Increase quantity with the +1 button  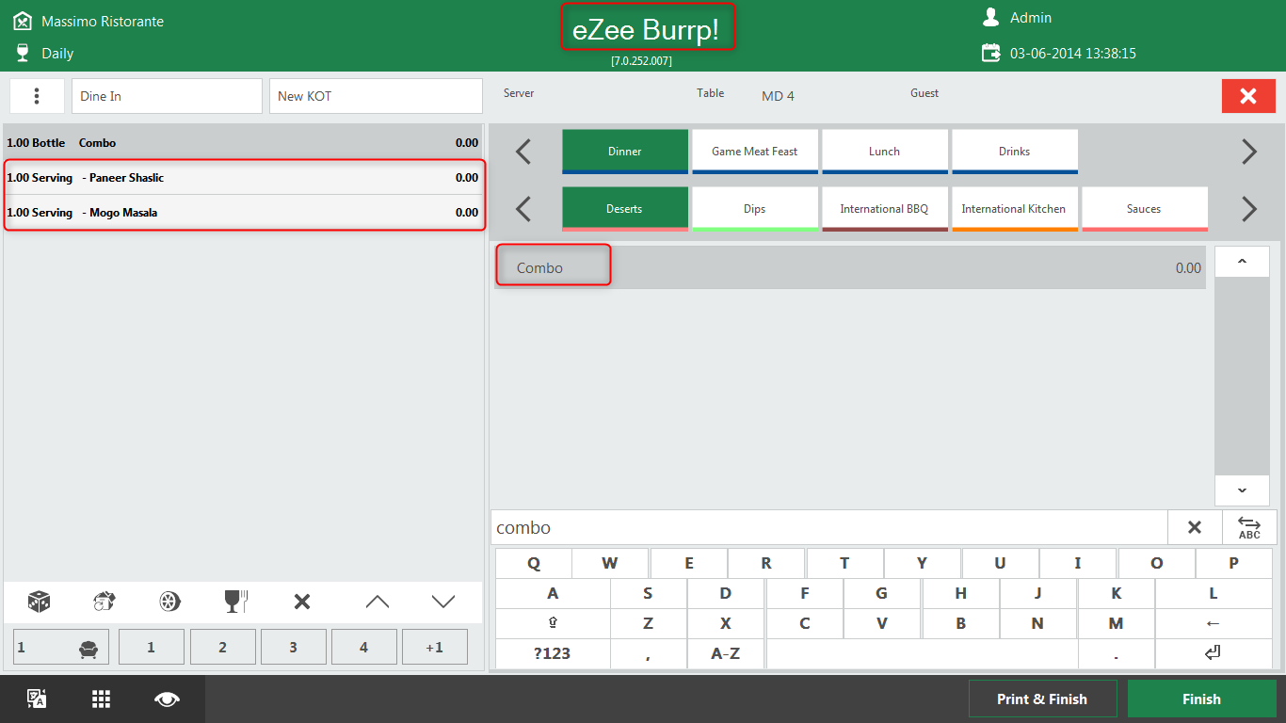(434, 647)
